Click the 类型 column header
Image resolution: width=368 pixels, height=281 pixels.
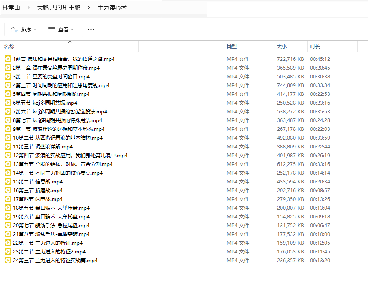[232, 47]
